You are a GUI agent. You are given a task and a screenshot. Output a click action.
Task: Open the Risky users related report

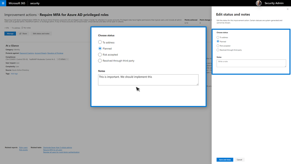pyautogui.click(x=23, y=148)
